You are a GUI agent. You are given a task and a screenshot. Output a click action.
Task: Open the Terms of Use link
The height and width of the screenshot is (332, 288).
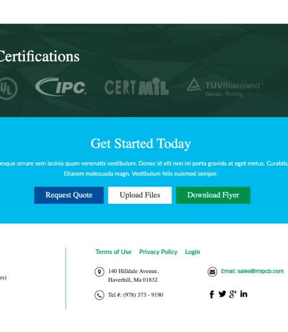coord(113,252)
